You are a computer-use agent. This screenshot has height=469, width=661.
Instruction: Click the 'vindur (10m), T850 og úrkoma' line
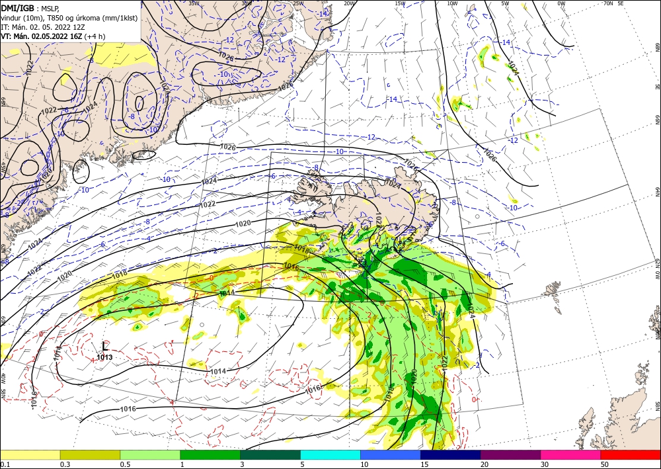[x=69, y=17]
